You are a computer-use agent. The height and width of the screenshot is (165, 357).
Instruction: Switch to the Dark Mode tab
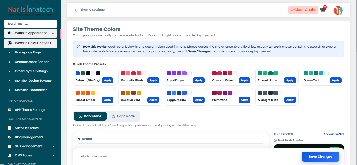pos(90,116)
